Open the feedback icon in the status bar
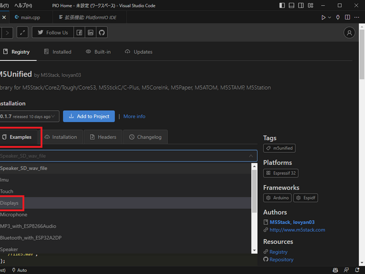This screenshot has height=274, width=365. click(346, 270)
